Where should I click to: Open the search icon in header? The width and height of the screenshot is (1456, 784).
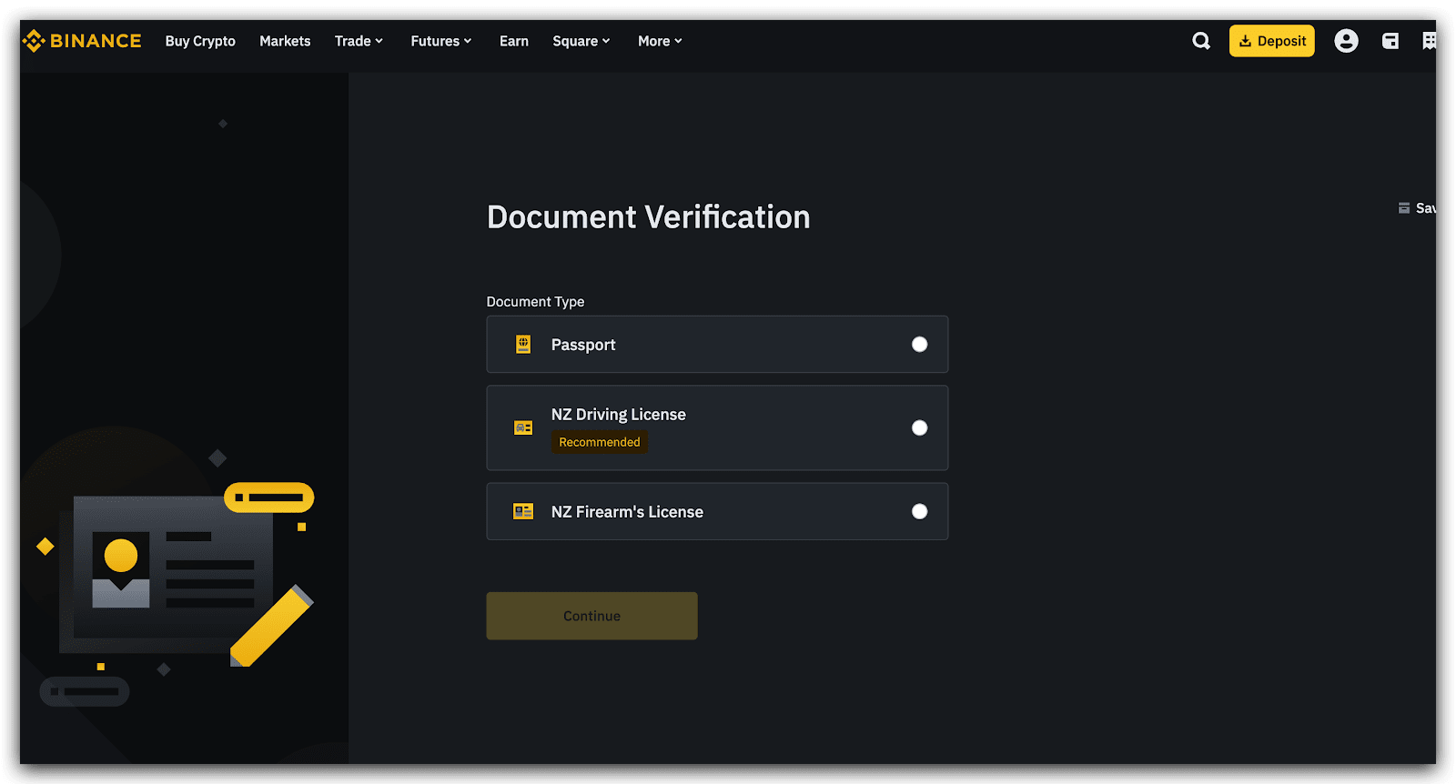(x=1201, y=41)
